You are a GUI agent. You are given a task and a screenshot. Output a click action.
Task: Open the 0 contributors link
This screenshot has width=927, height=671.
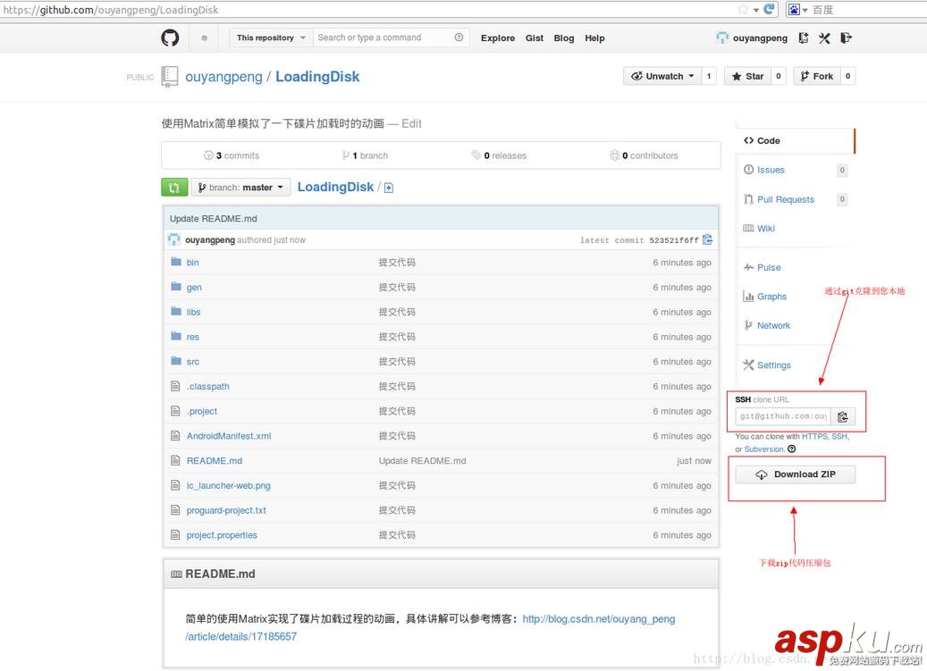click(x=644, y=155)
